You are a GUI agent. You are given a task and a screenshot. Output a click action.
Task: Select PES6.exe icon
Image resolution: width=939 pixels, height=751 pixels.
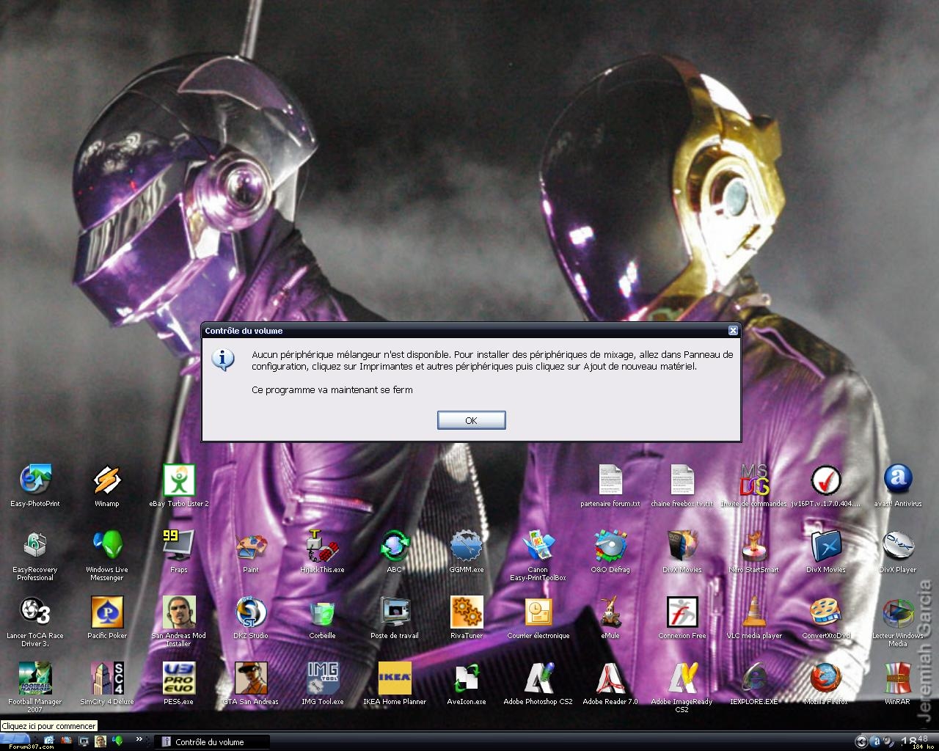tap(179, 684)
